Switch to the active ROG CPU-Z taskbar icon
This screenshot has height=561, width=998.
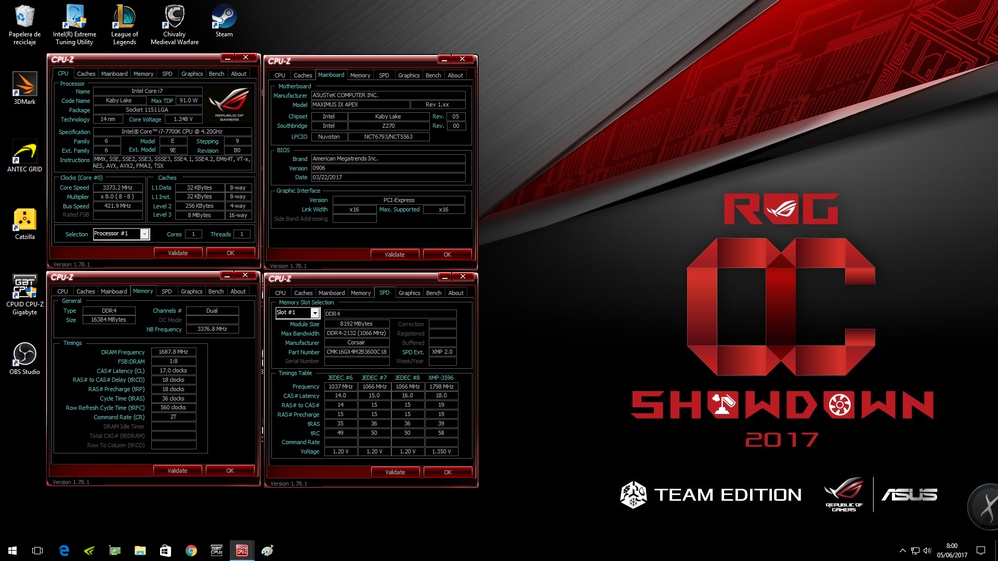click(242, 550)
